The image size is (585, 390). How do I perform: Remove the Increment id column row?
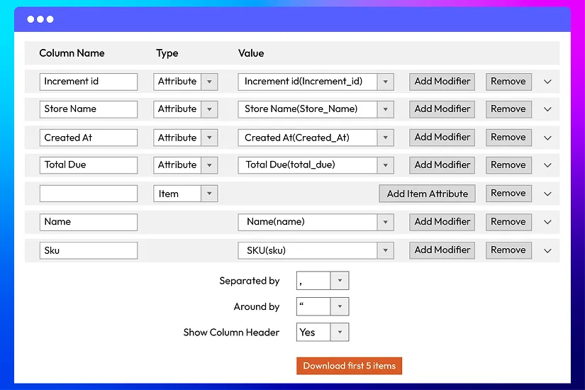click(508, 82)
